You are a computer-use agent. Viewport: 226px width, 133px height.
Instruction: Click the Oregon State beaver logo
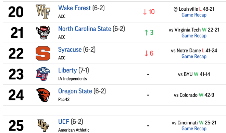43,95
